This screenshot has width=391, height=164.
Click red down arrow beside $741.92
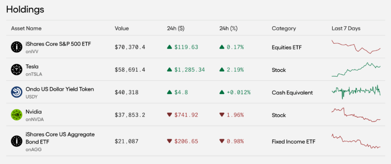tap(169, 115)
